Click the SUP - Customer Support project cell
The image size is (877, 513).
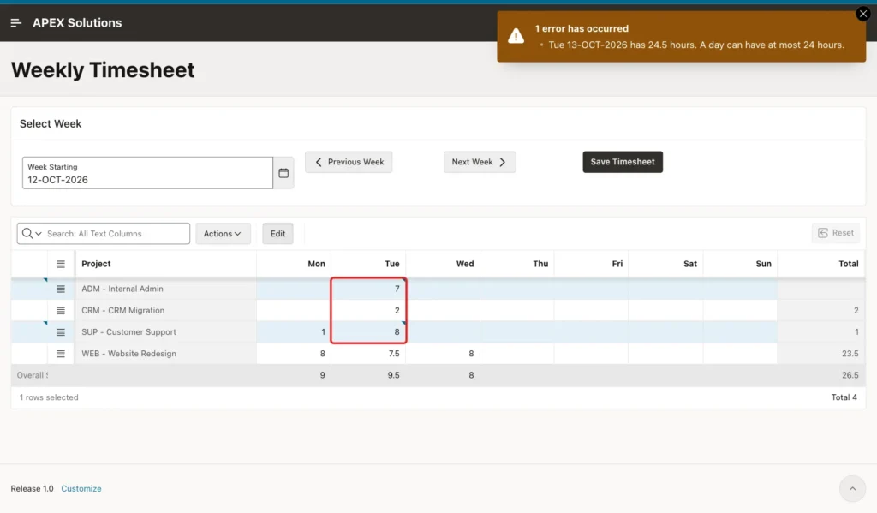tap(166, 332)
